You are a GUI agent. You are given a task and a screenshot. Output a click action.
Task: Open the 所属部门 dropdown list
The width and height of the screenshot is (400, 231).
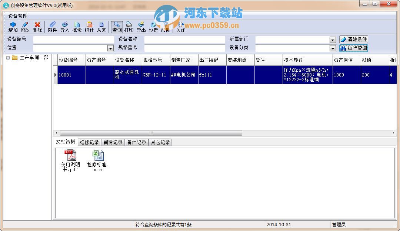(x=333, y=40)
